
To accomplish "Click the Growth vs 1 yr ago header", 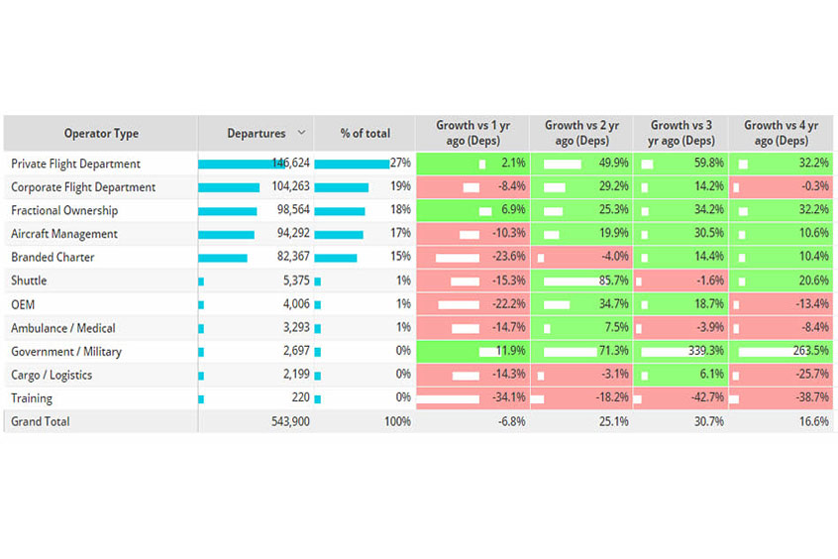I will pos(472,133).
